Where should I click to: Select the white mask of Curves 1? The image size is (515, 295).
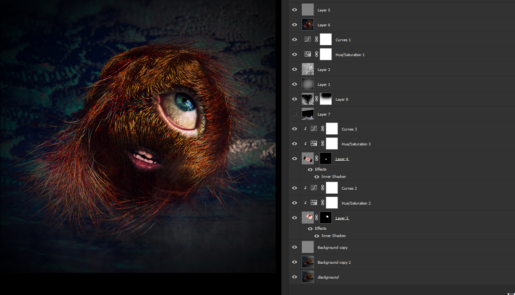point(326,39)
